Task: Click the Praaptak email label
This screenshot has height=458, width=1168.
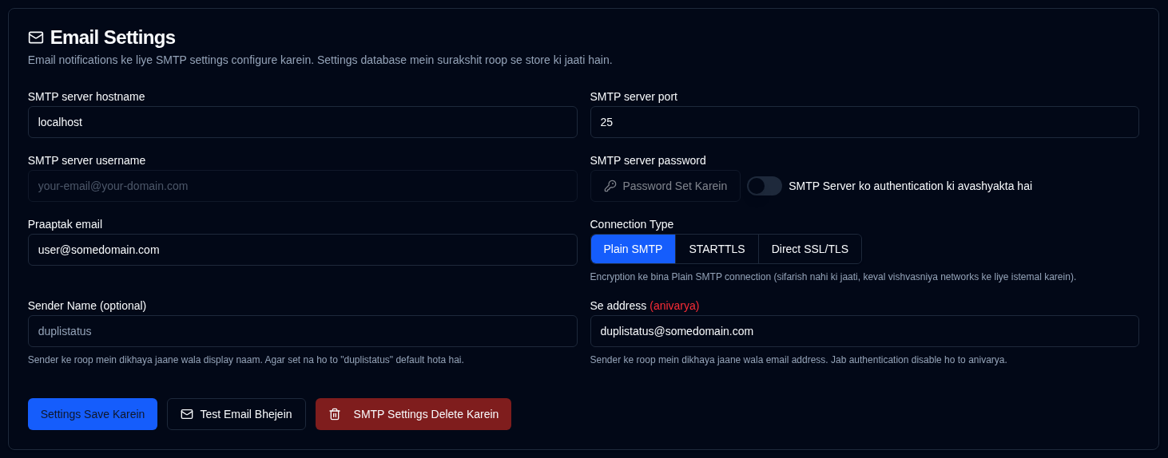Action: 65,224
